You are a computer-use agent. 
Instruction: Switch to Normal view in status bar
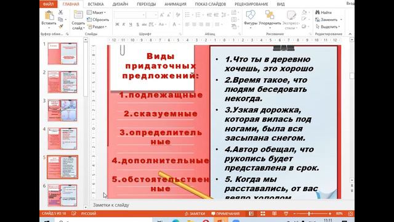tap(251, 213)
